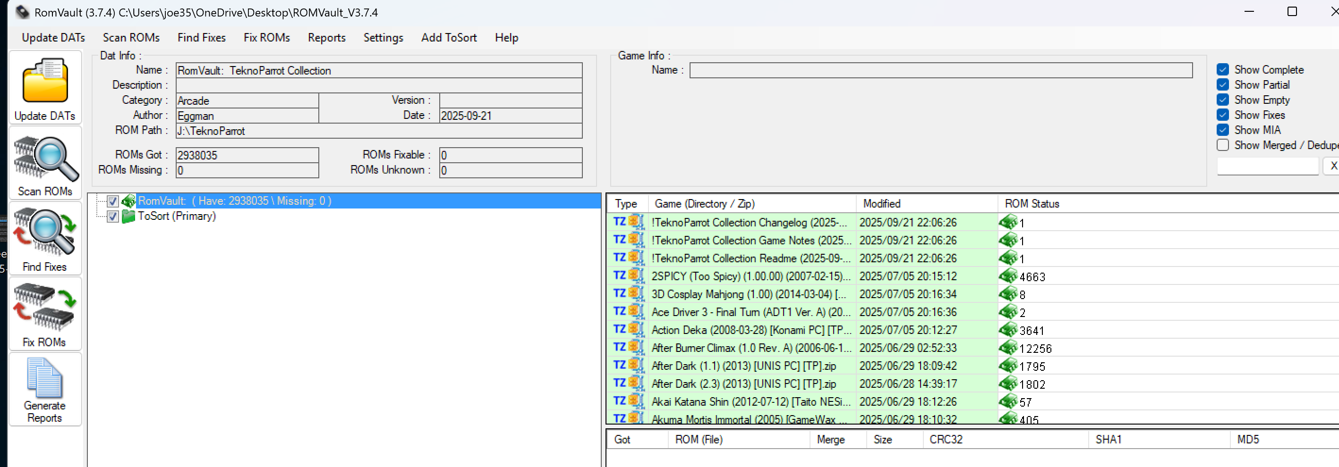Click the filter text box under checkboxes

[1267, 166]
